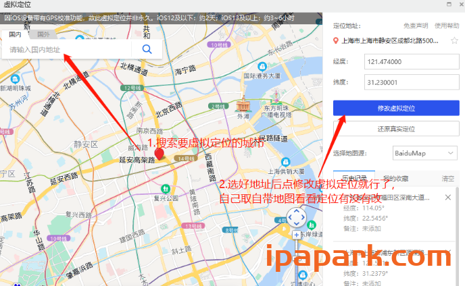Edit the 纬度 latitude field

pos(412,82)
